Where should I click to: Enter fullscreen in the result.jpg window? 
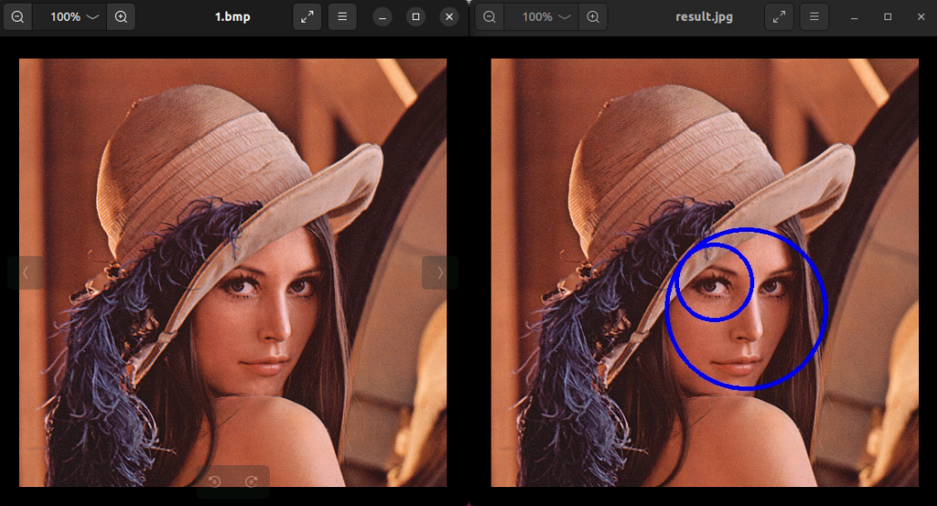coord(779,16)
